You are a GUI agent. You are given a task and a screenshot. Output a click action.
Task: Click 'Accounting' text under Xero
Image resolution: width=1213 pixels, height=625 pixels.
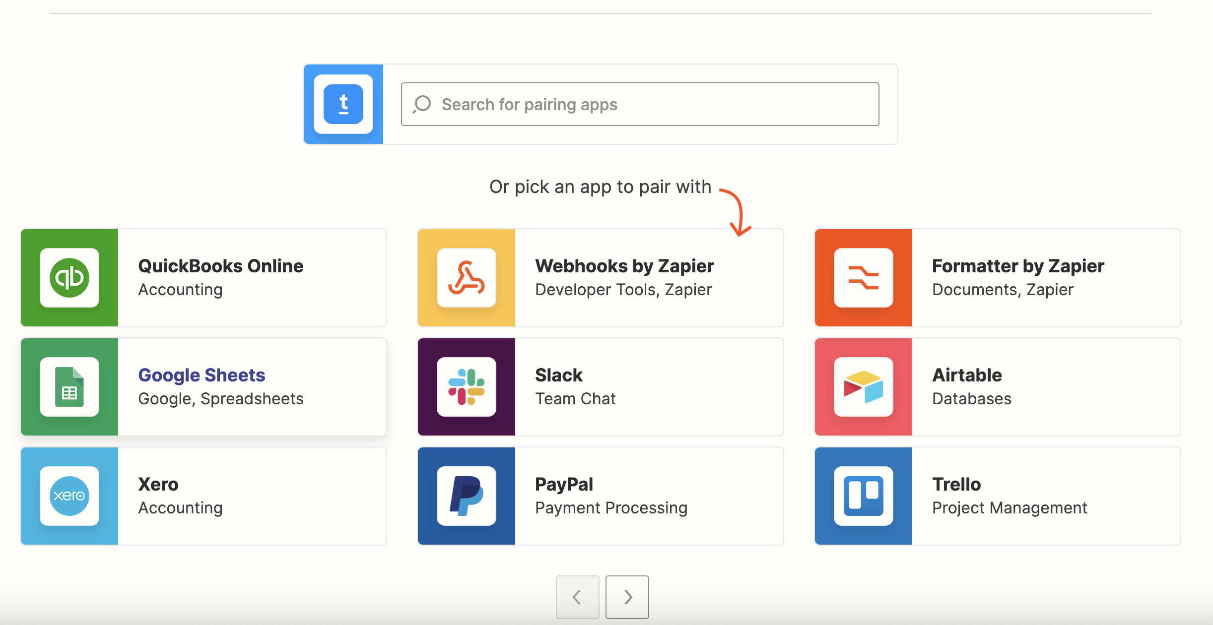(x=180, y=508)
